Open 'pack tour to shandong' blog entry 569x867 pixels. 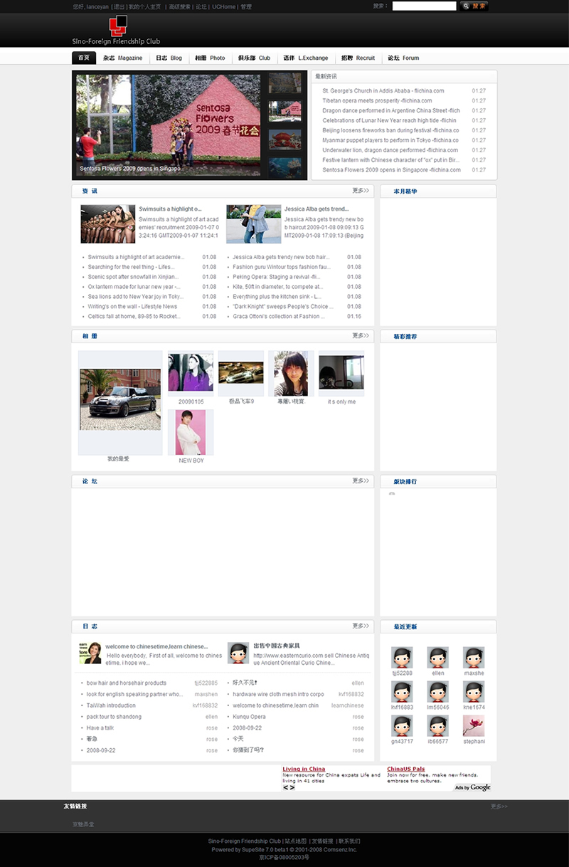click(x=114, y=717)
